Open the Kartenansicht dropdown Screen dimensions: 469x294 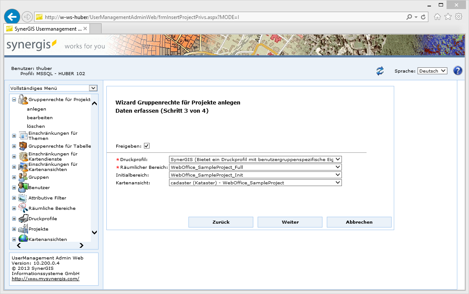(x=255, y=183)
